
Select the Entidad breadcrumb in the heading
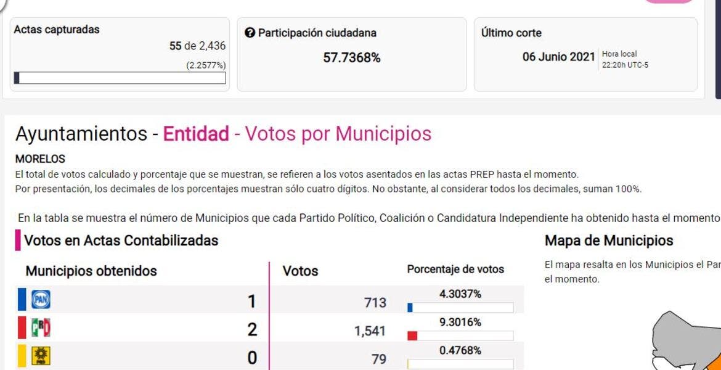click(x=196, y=134)
